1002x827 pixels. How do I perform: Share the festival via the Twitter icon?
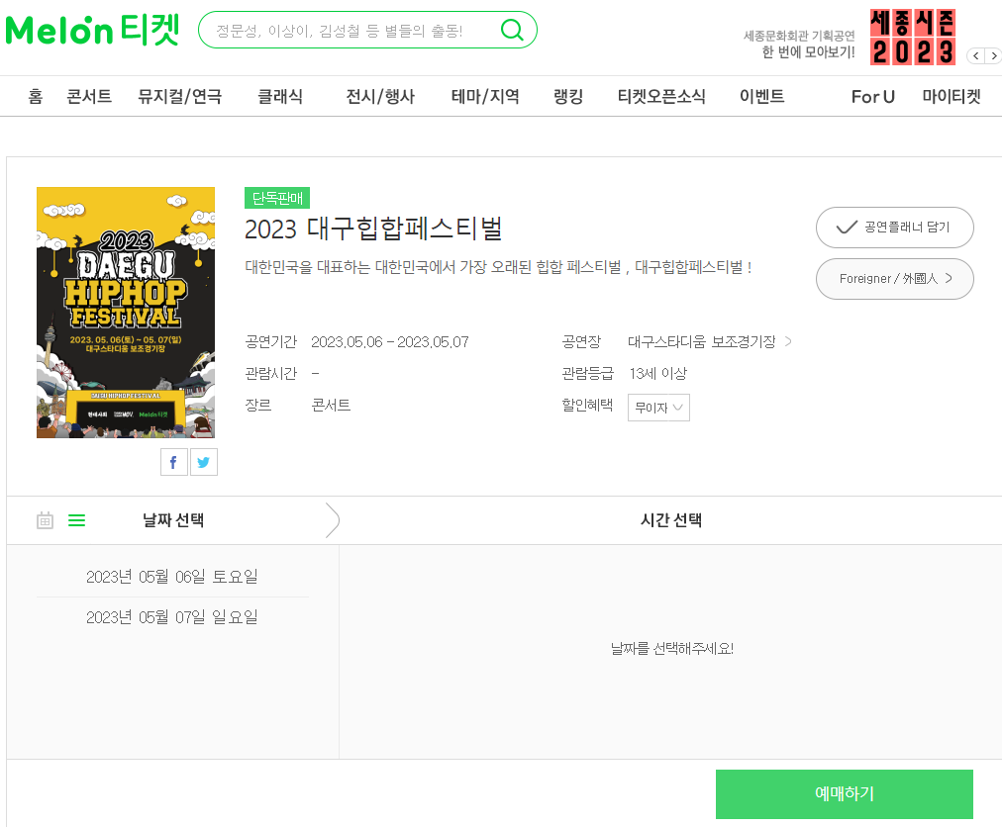pos(204,461)
